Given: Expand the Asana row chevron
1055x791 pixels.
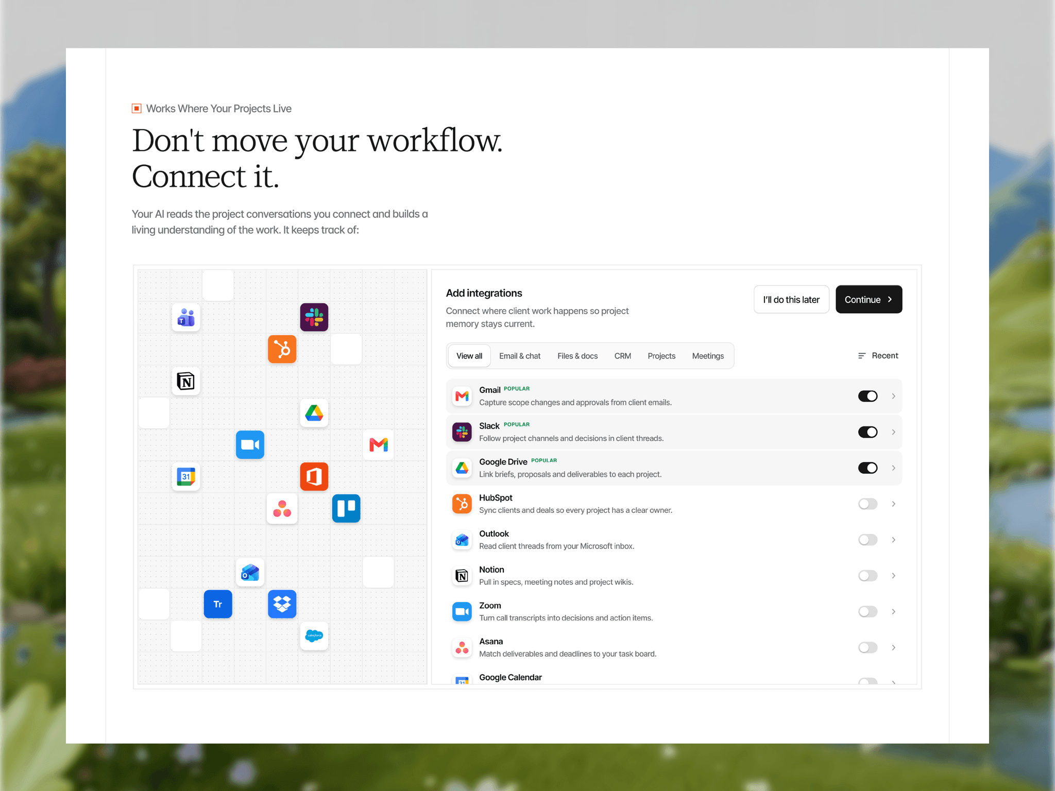Looking at the screenshot, I should pyautogui.click(x=894, y=647).
